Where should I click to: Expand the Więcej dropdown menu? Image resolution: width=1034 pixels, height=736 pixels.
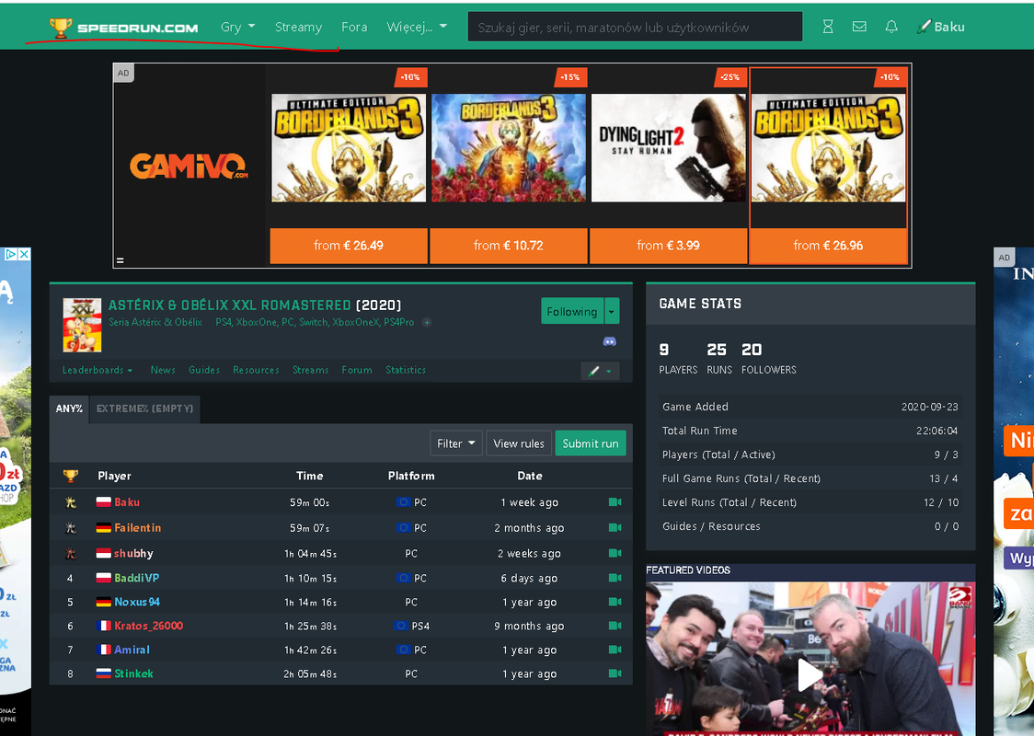tap(417, 27)
